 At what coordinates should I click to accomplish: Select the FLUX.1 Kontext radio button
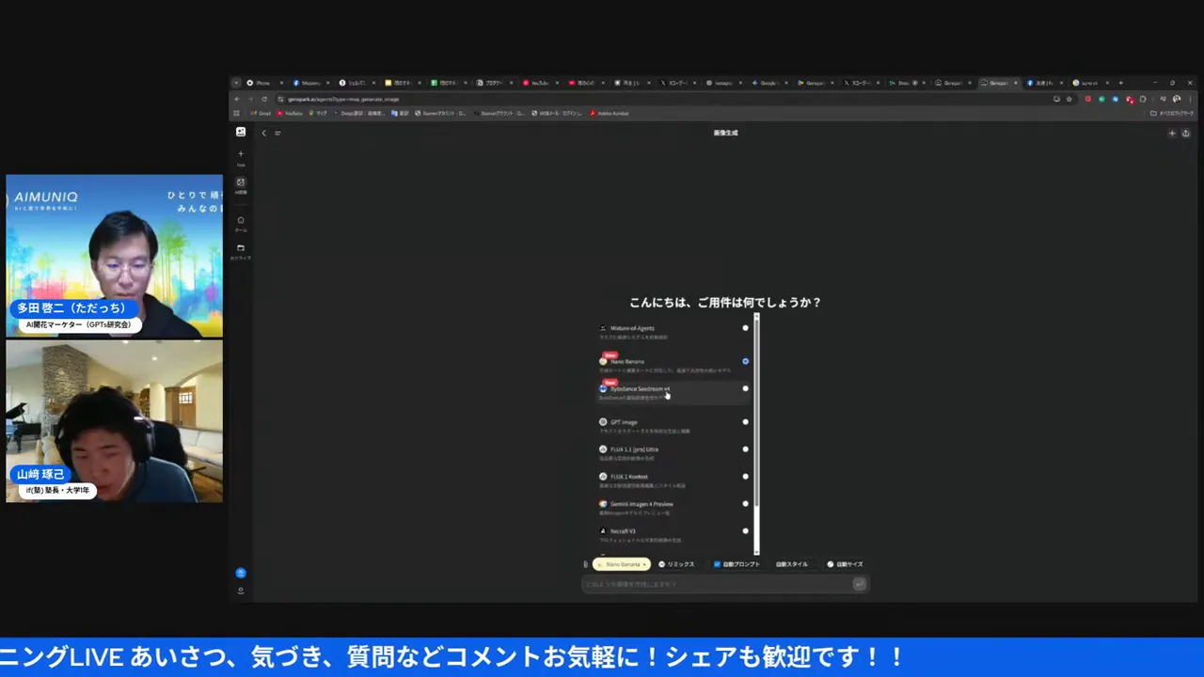click(745, 477)
